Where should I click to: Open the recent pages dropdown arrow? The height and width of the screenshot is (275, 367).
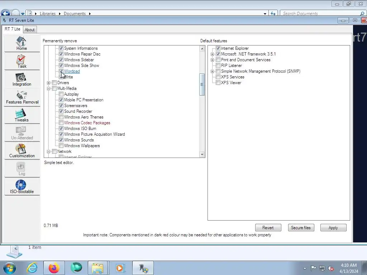point(23,14)
